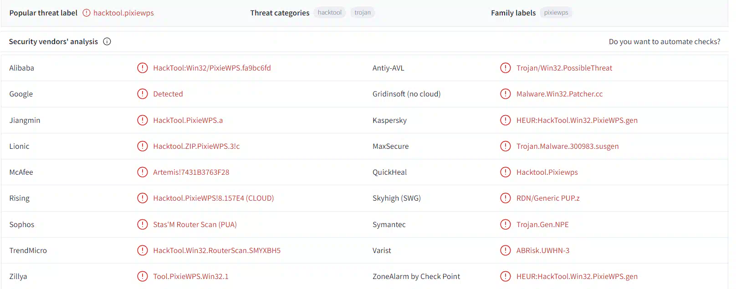Screen dimensions: 736x289
Task: Click alert icon beside Google Detected result
Action: tap(143, 94)
